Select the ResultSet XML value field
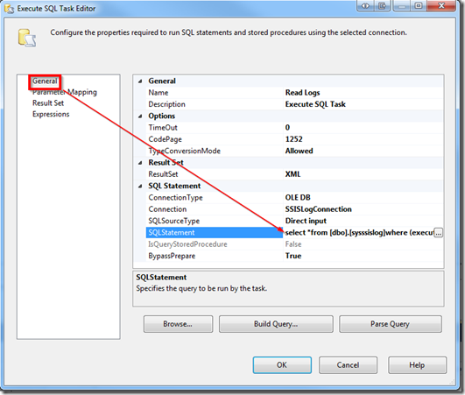The height and width of the screenshot is (395, 465). 363,174
